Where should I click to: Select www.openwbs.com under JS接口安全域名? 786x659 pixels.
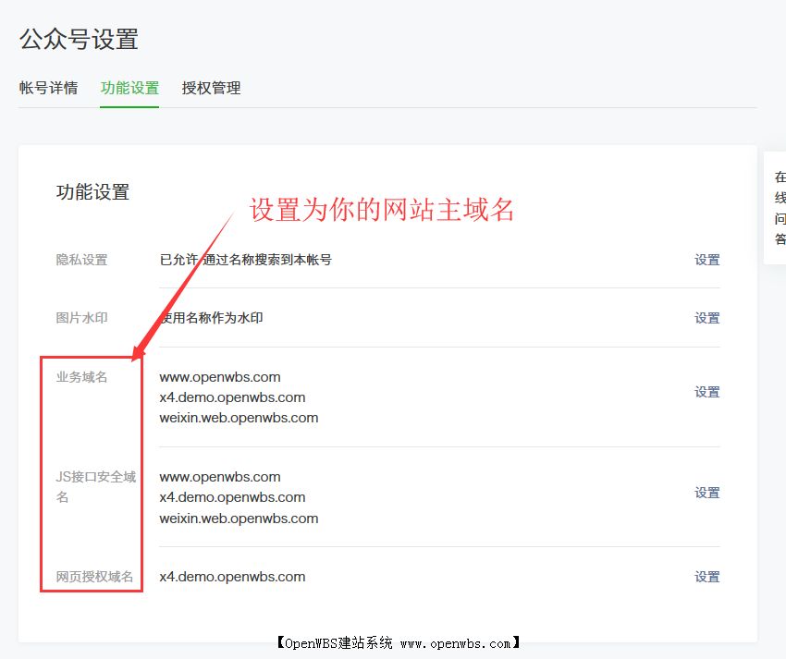[219, 476]
